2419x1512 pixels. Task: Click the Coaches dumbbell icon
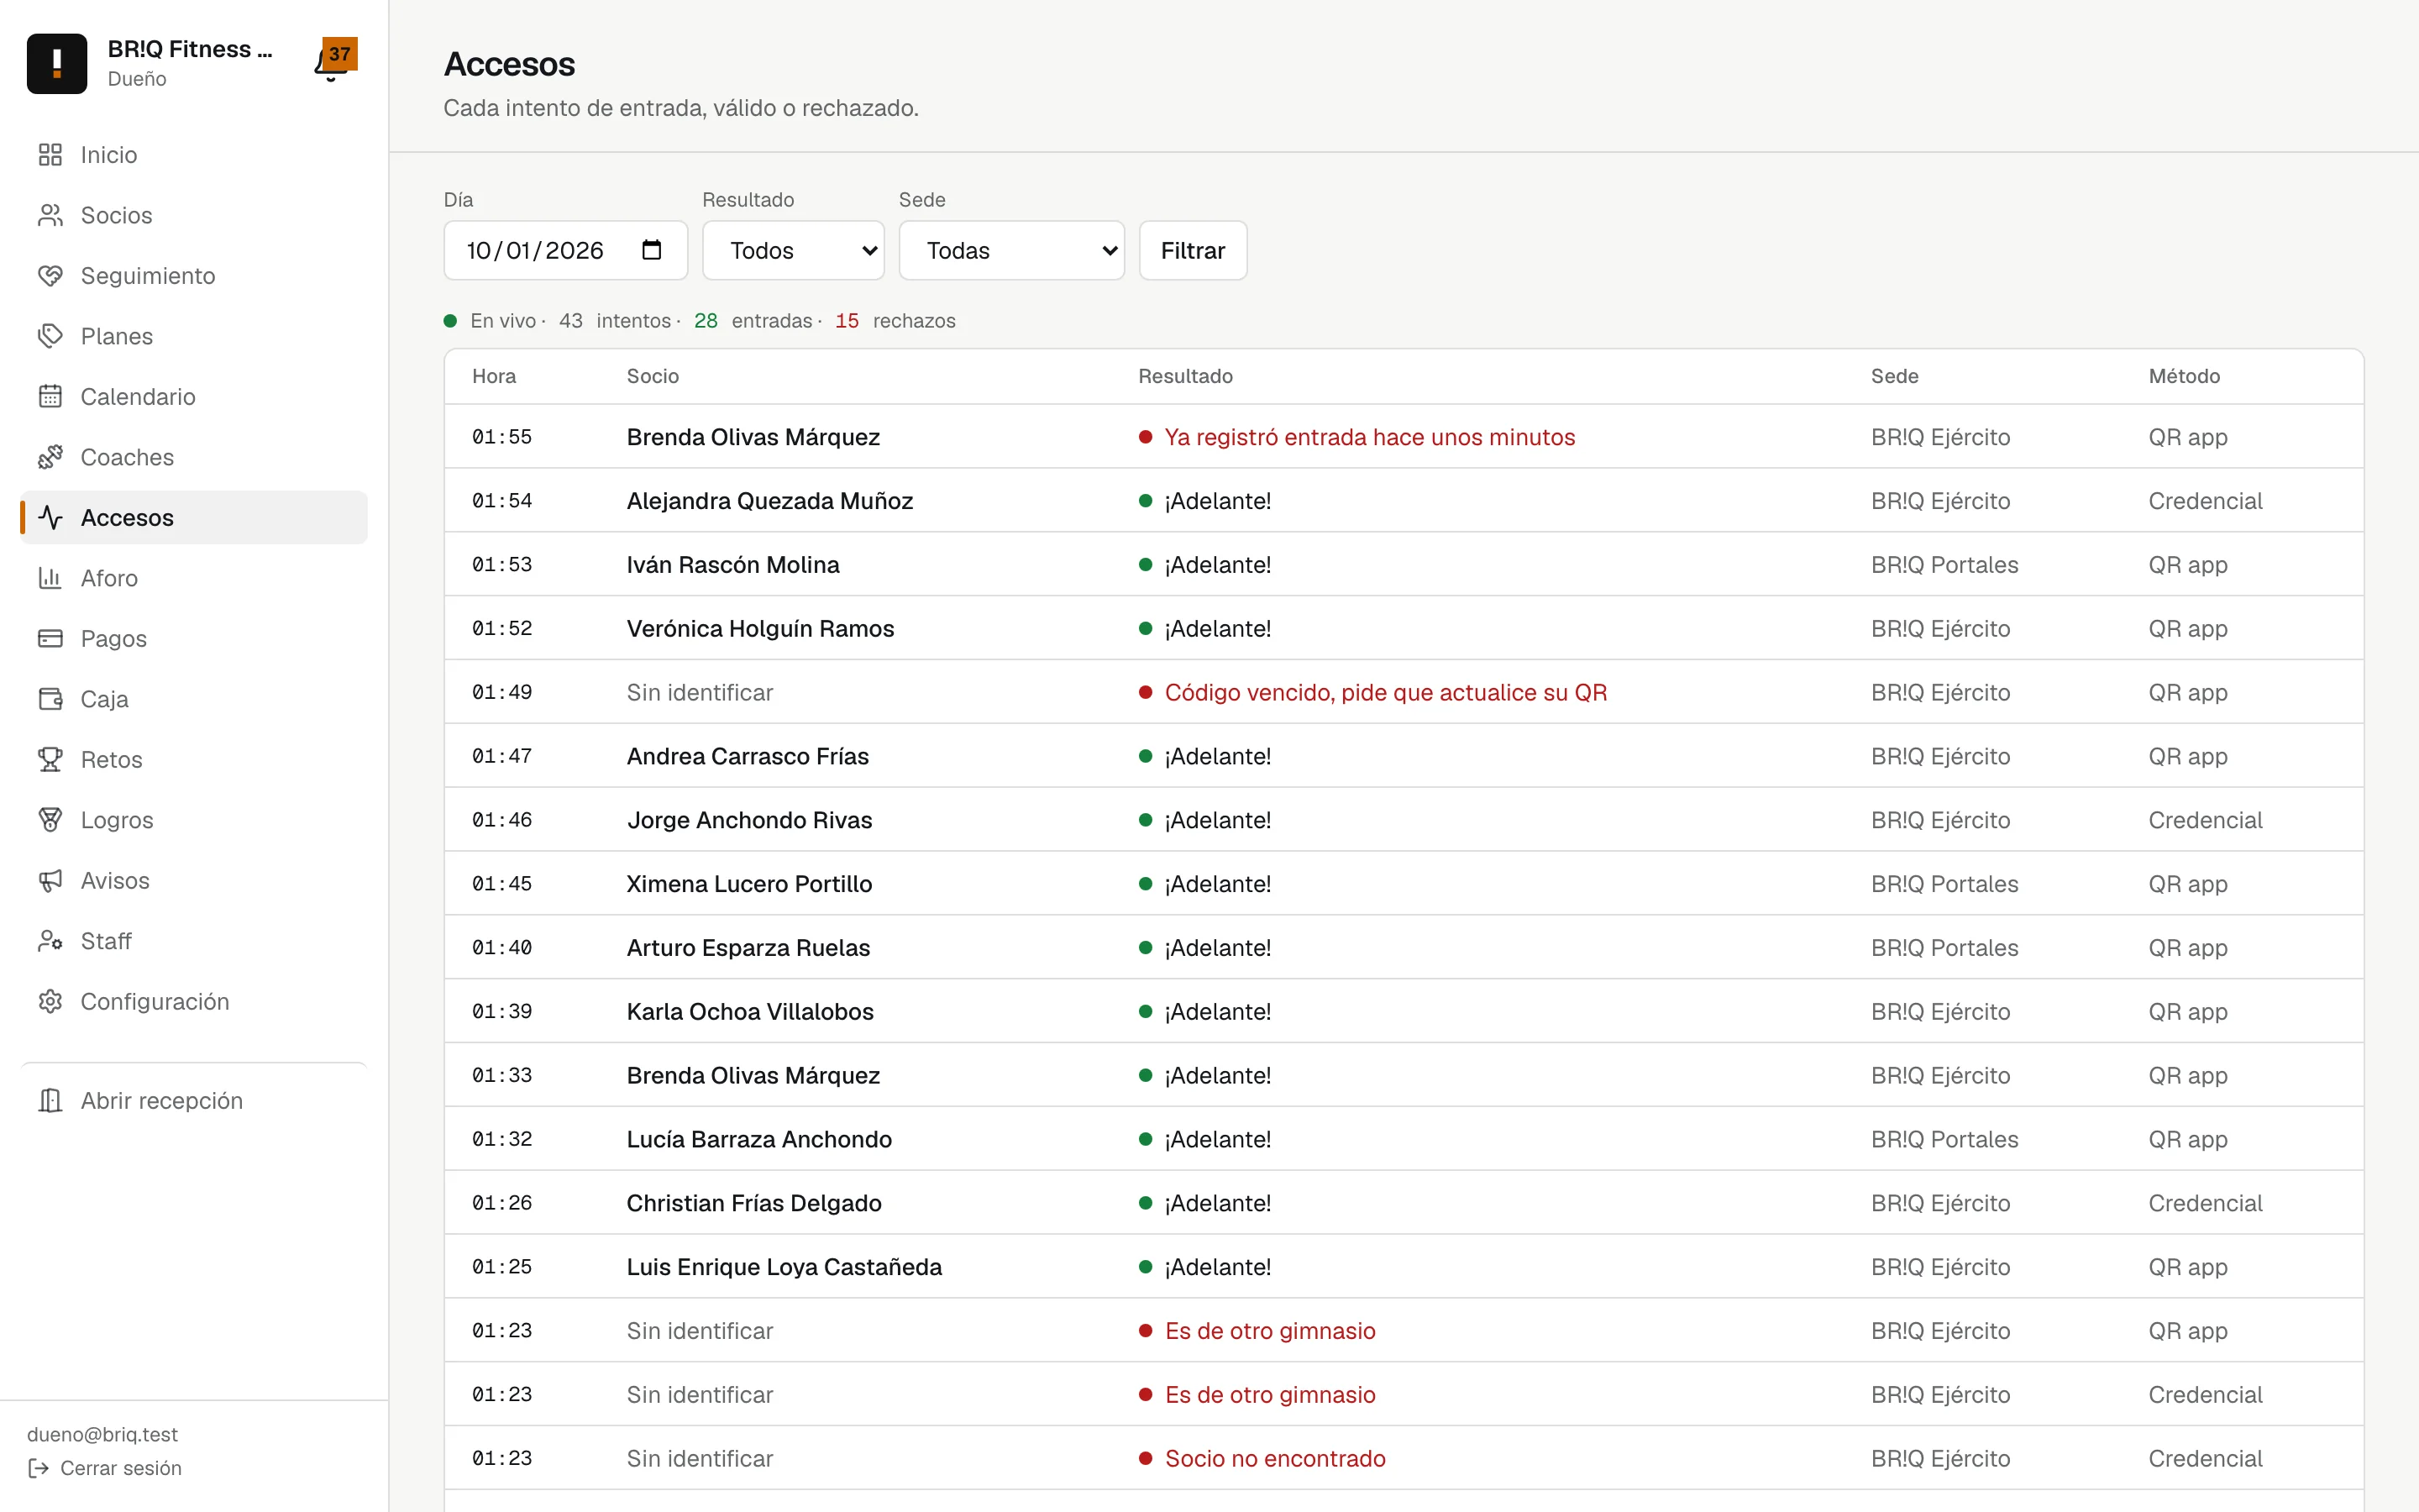50,457
